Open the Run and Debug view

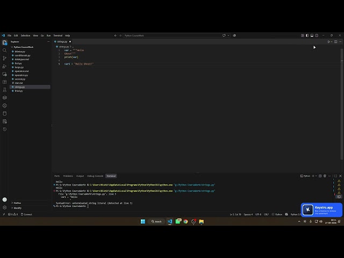(x=5, y=66)
